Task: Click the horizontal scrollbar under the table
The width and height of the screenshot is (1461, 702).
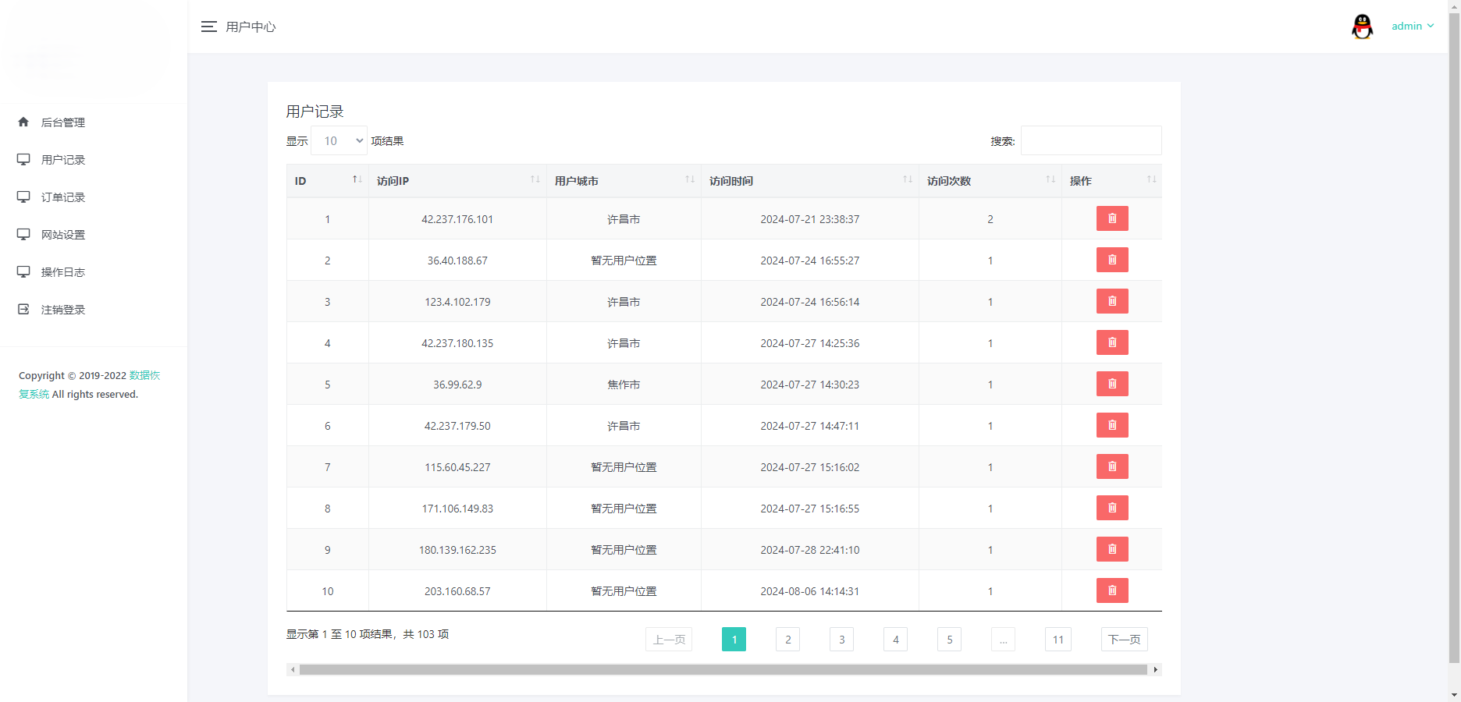Action: tap(723, 669)
